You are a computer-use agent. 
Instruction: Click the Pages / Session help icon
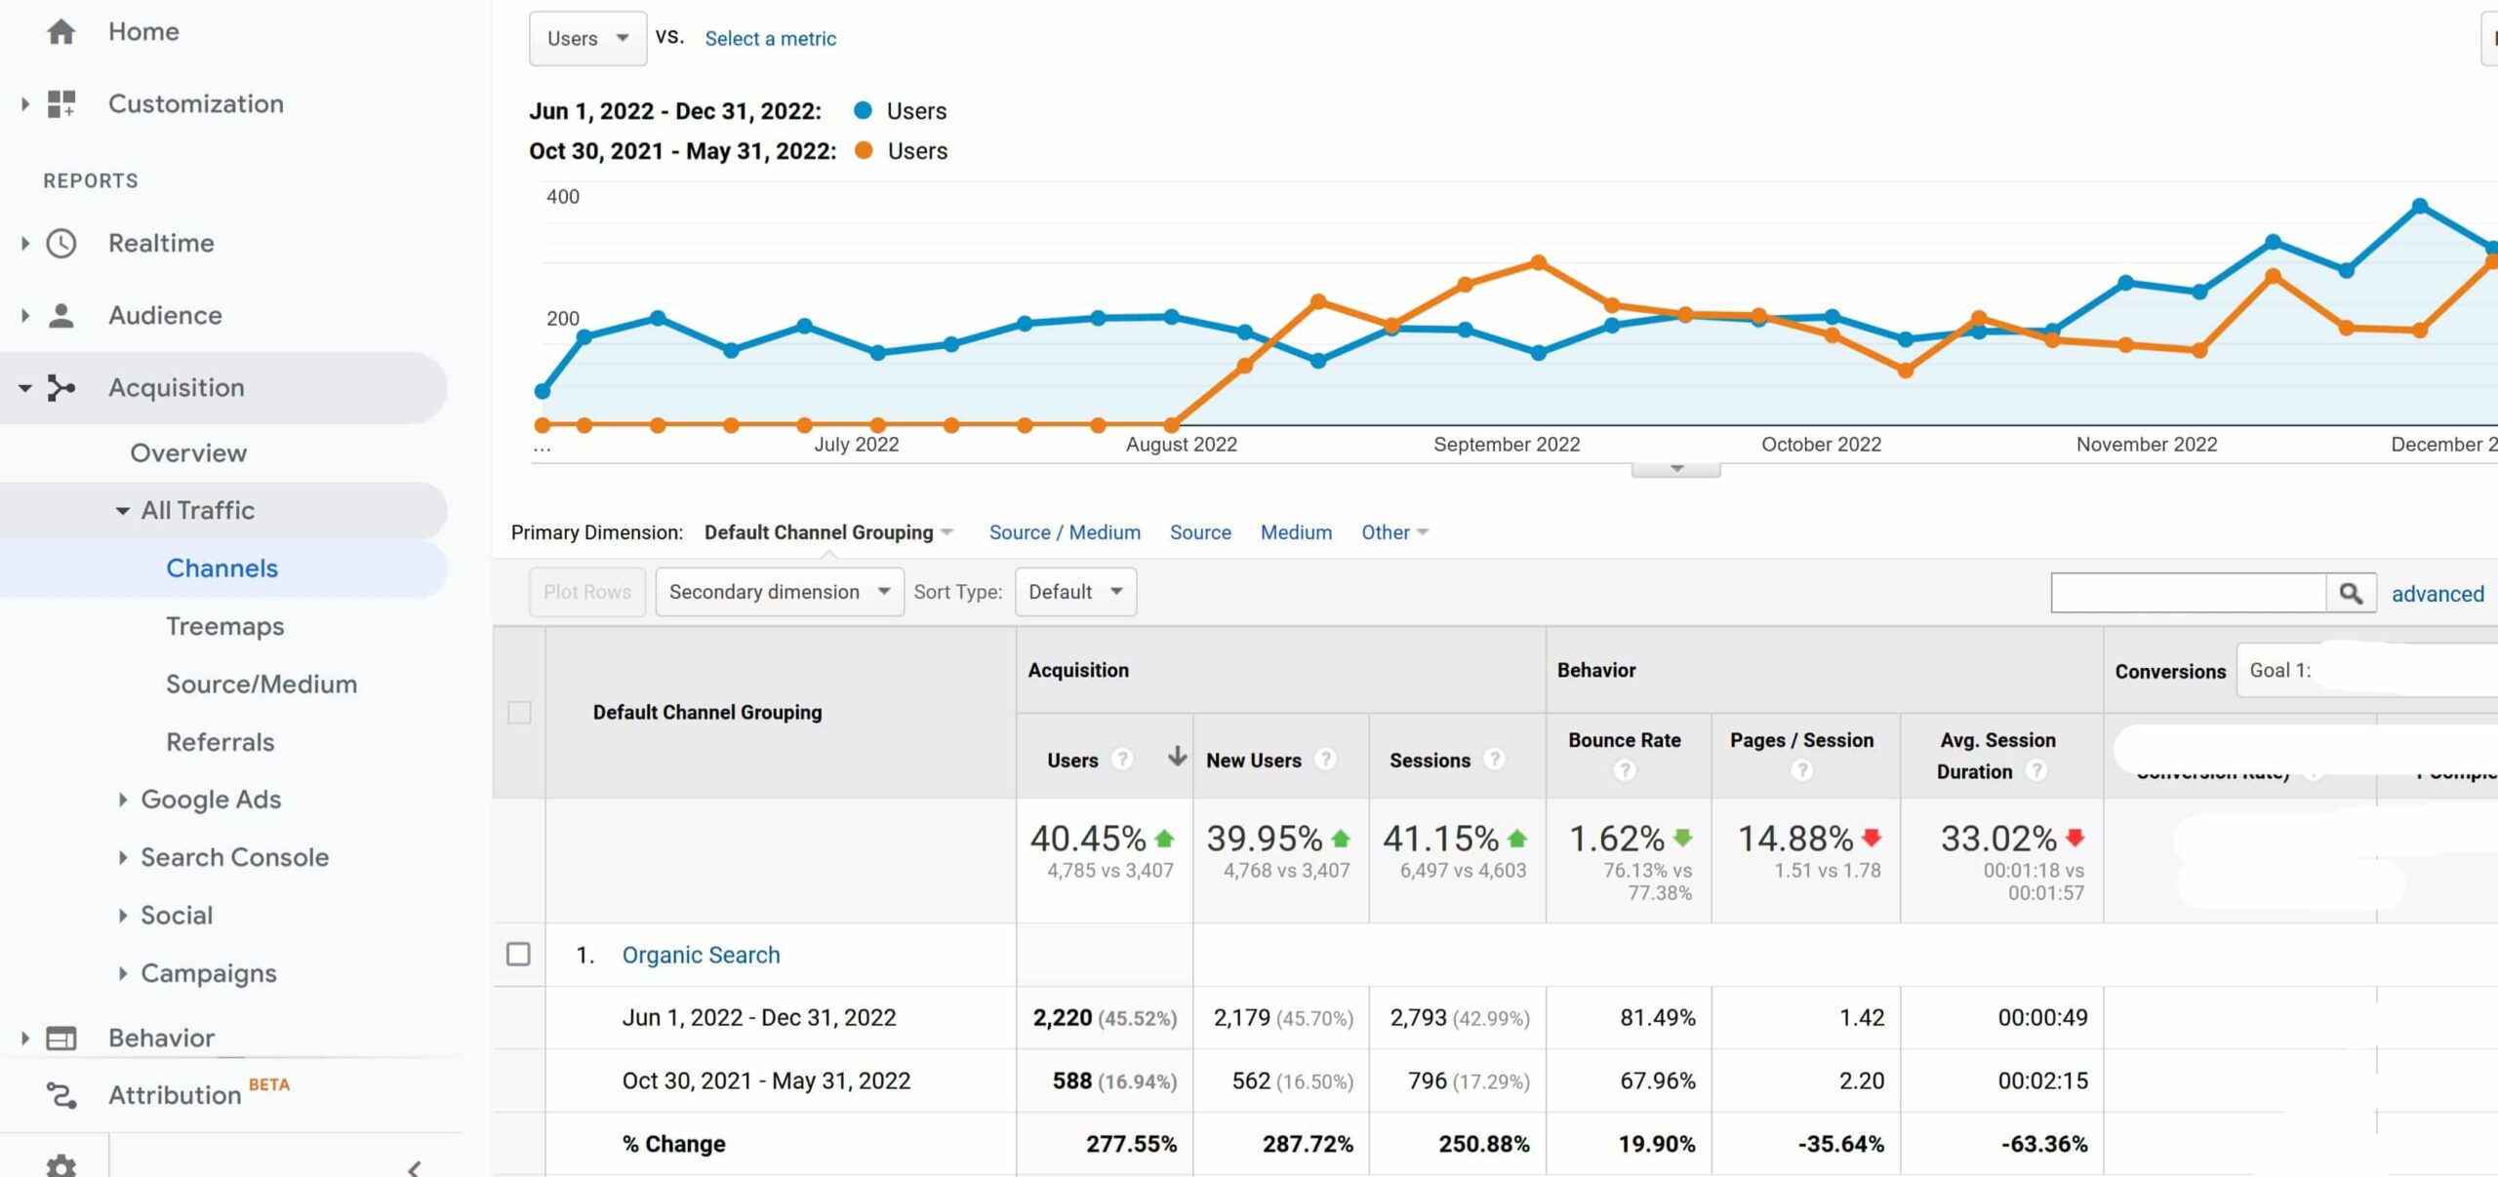coord(1801,770)
